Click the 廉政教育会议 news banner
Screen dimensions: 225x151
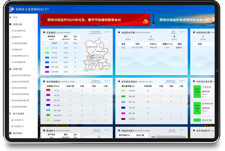pos(95,20)
